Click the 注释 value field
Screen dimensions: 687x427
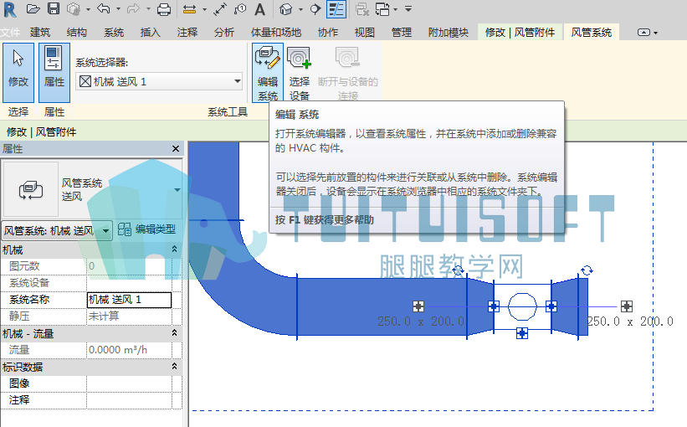[x=129, y=400]
